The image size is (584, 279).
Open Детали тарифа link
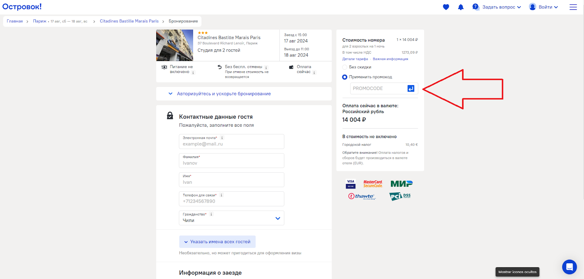pyautogui.click(x=355, y=59)
